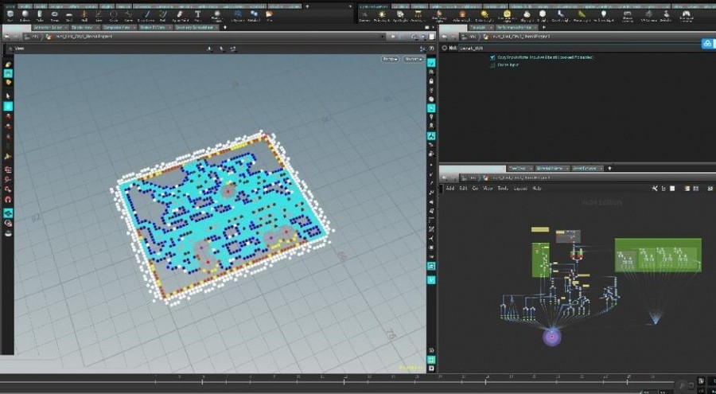This screenshot has width=716, height=394.
Task: Select the Torus shelf tool
Action: (x=54, y=16)
